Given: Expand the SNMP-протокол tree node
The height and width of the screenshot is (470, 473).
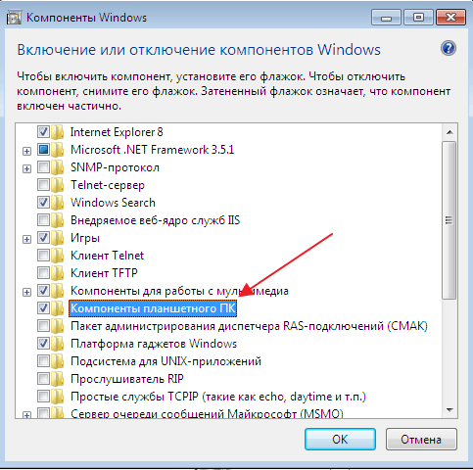Looking at the screenshot, I should coord(26,168).
